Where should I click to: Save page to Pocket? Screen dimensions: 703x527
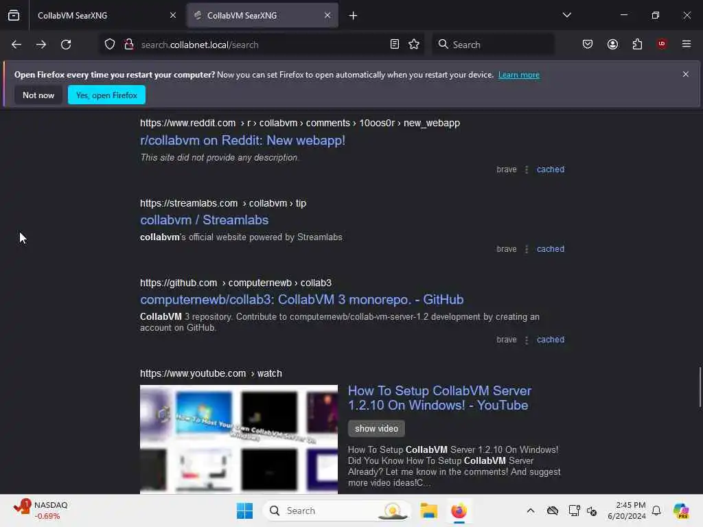click(588, 45)
